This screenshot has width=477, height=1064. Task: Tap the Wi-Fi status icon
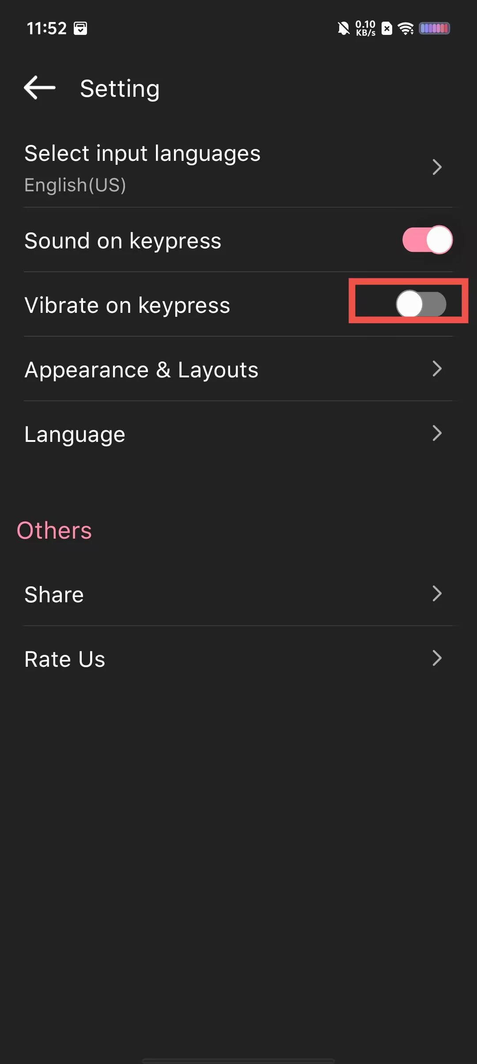(x=405, y=29)
